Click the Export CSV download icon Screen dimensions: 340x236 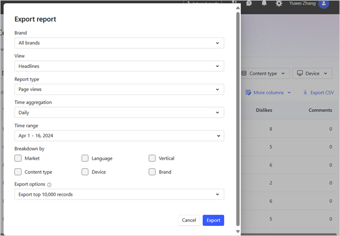[x=305, y=93]
